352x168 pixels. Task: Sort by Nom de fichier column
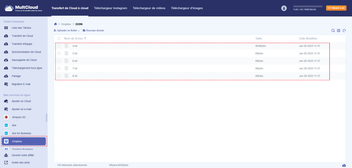(x=74, y=38)
